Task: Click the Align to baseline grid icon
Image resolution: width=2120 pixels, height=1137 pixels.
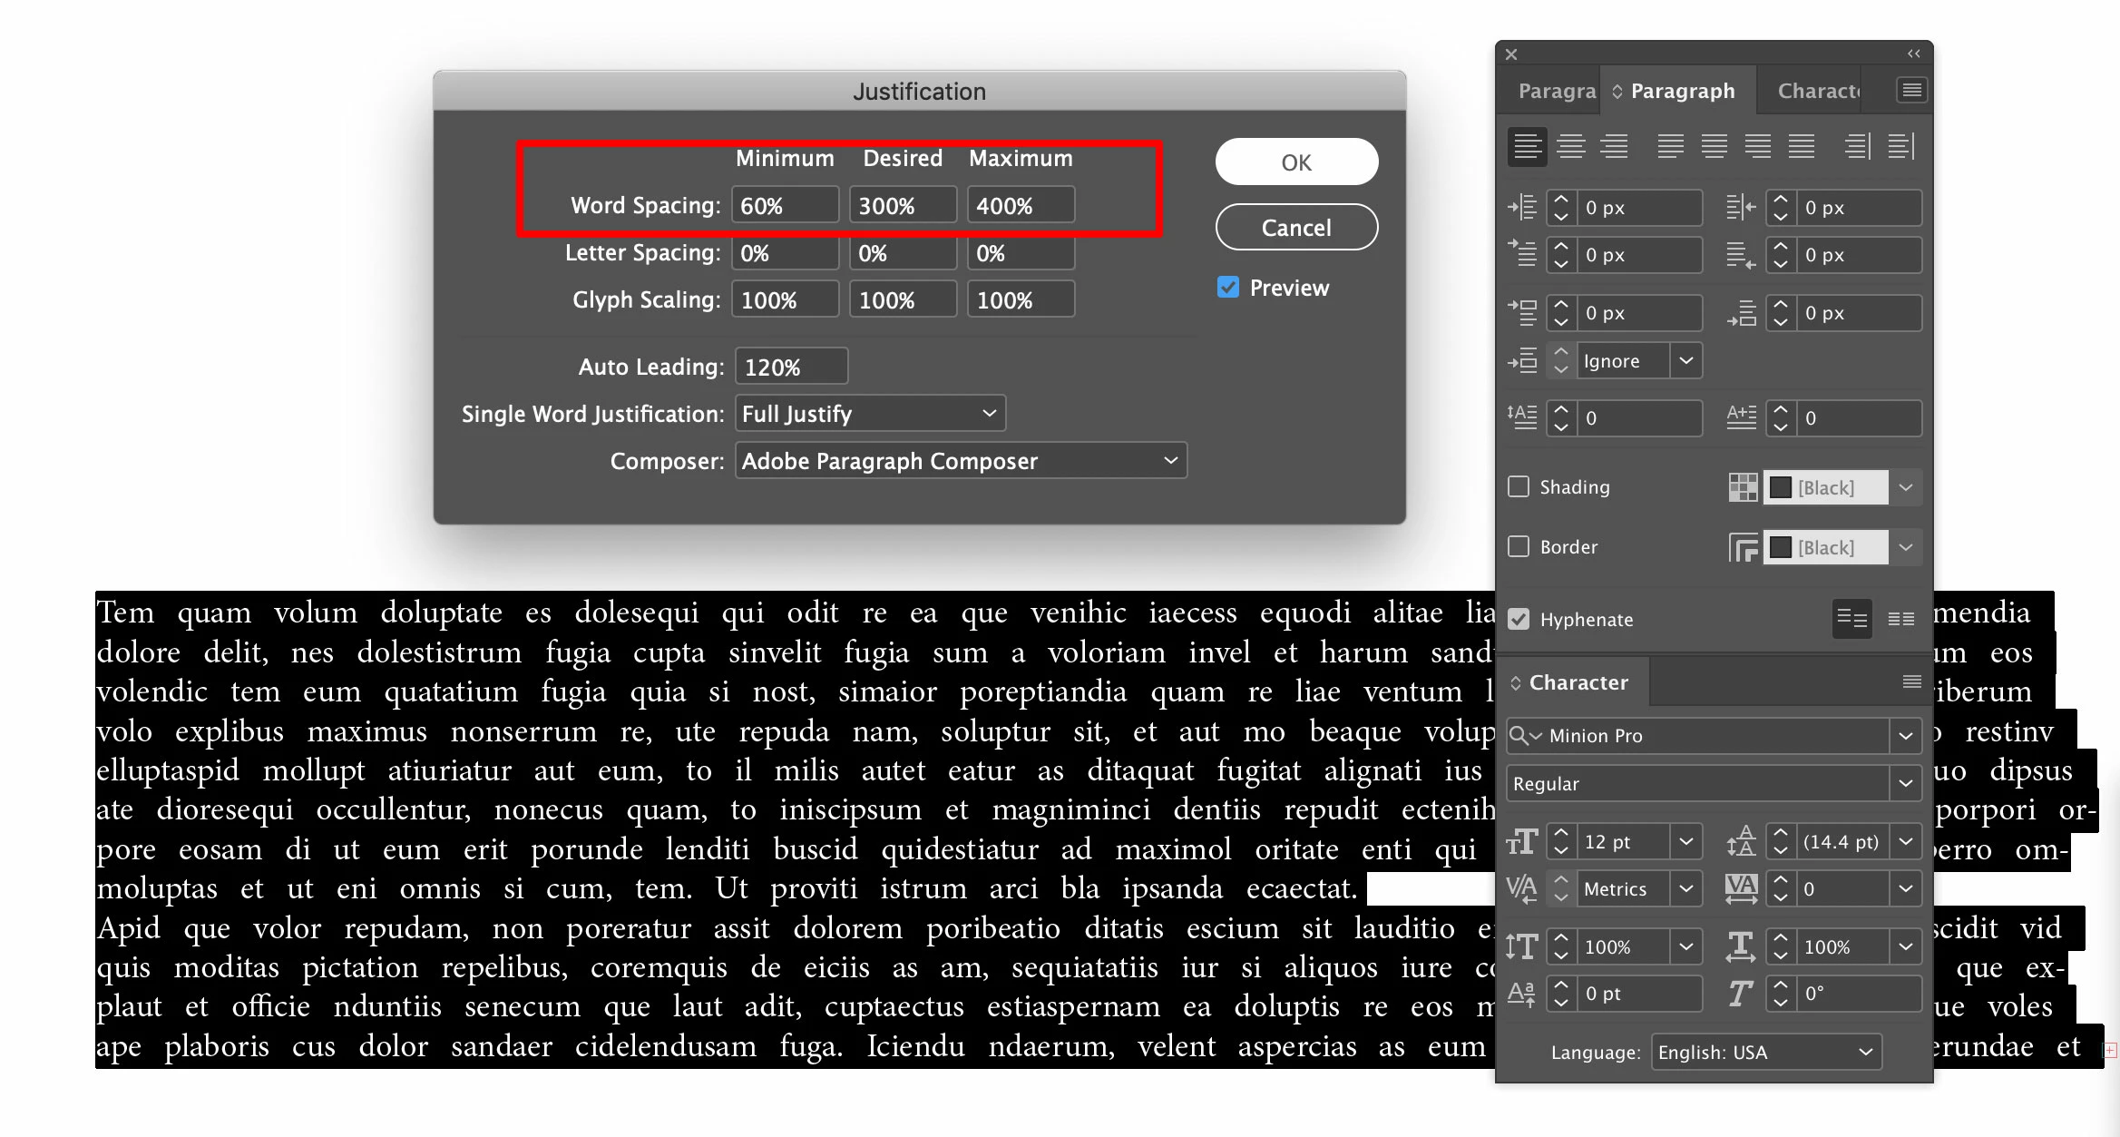Action: (x=1900, y=619)
